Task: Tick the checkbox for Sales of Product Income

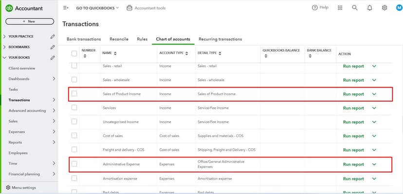Action: tap(74, 94)
